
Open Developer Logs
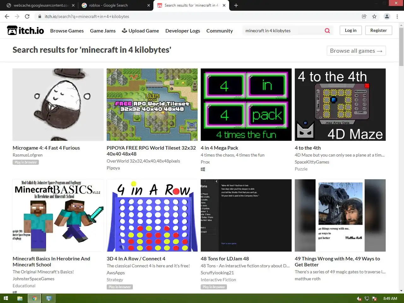click(x=183, y=31)
